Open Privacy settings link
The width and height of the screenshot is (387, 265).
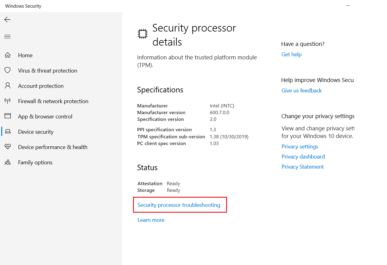[x=300, y=147]
